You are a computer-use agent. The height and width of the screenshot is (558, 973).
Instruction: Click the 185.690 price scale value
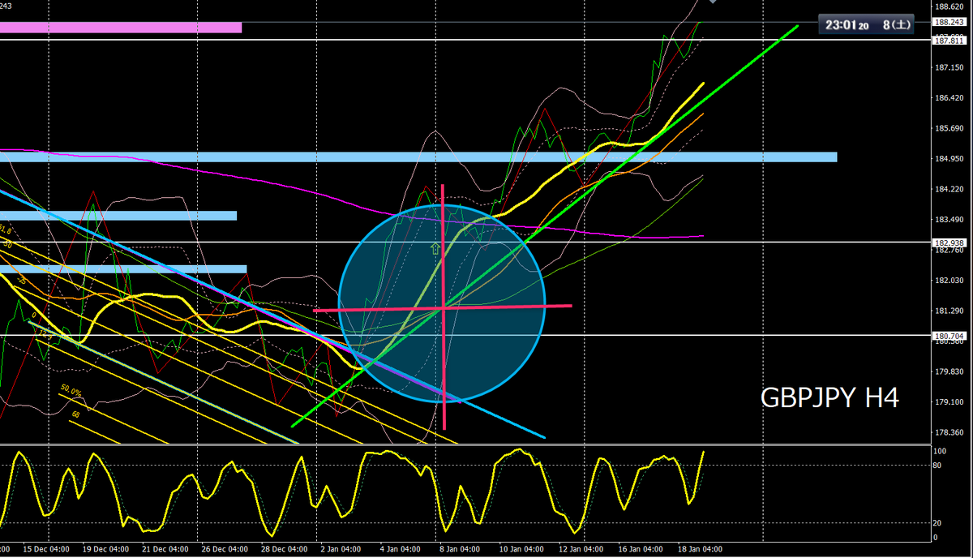[949, 128]
